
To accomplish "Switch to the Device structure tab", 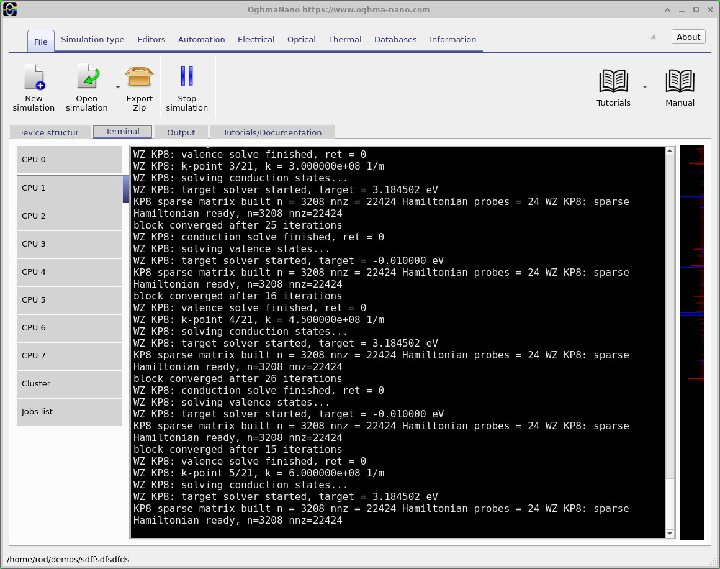I will [50, 132].
